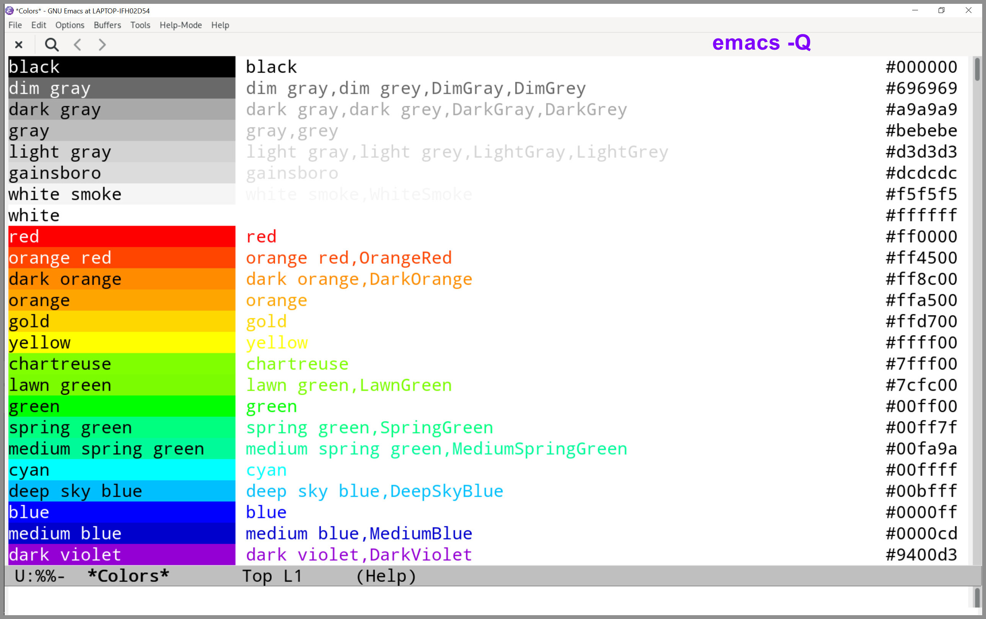
Task: Click the green-colored text 'green'
Action: [x=271, y=407]
